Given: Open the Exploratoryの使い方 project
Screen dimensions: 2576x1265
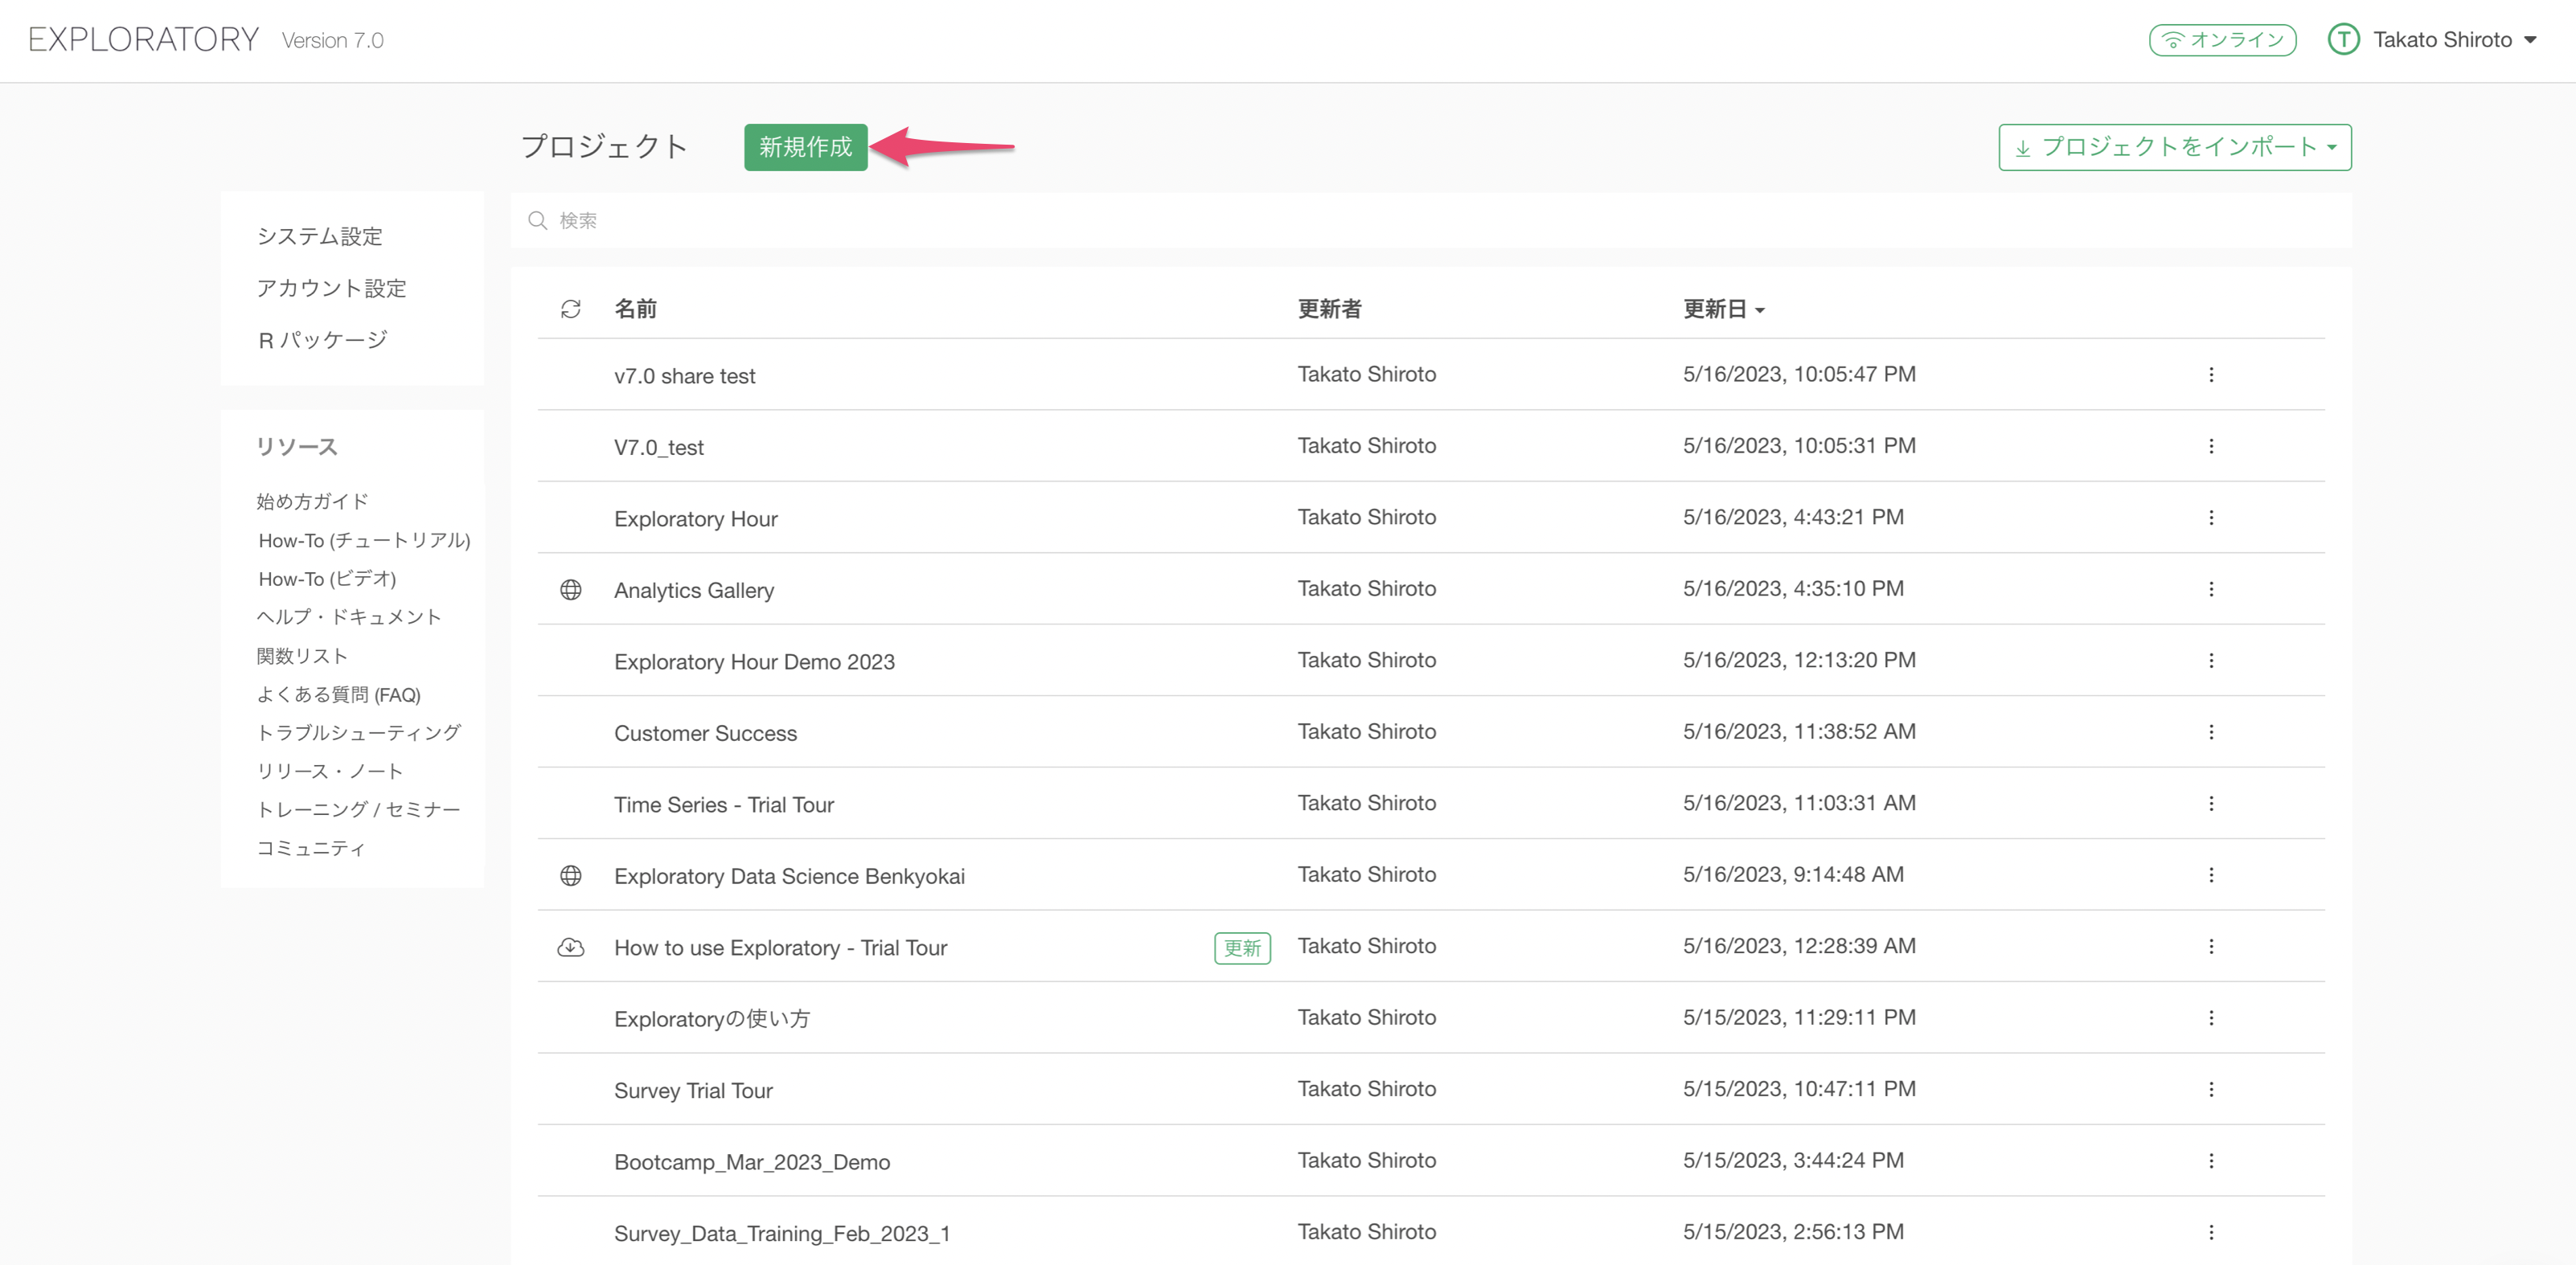Looking at the screenshot, I should pos(711,1019).
